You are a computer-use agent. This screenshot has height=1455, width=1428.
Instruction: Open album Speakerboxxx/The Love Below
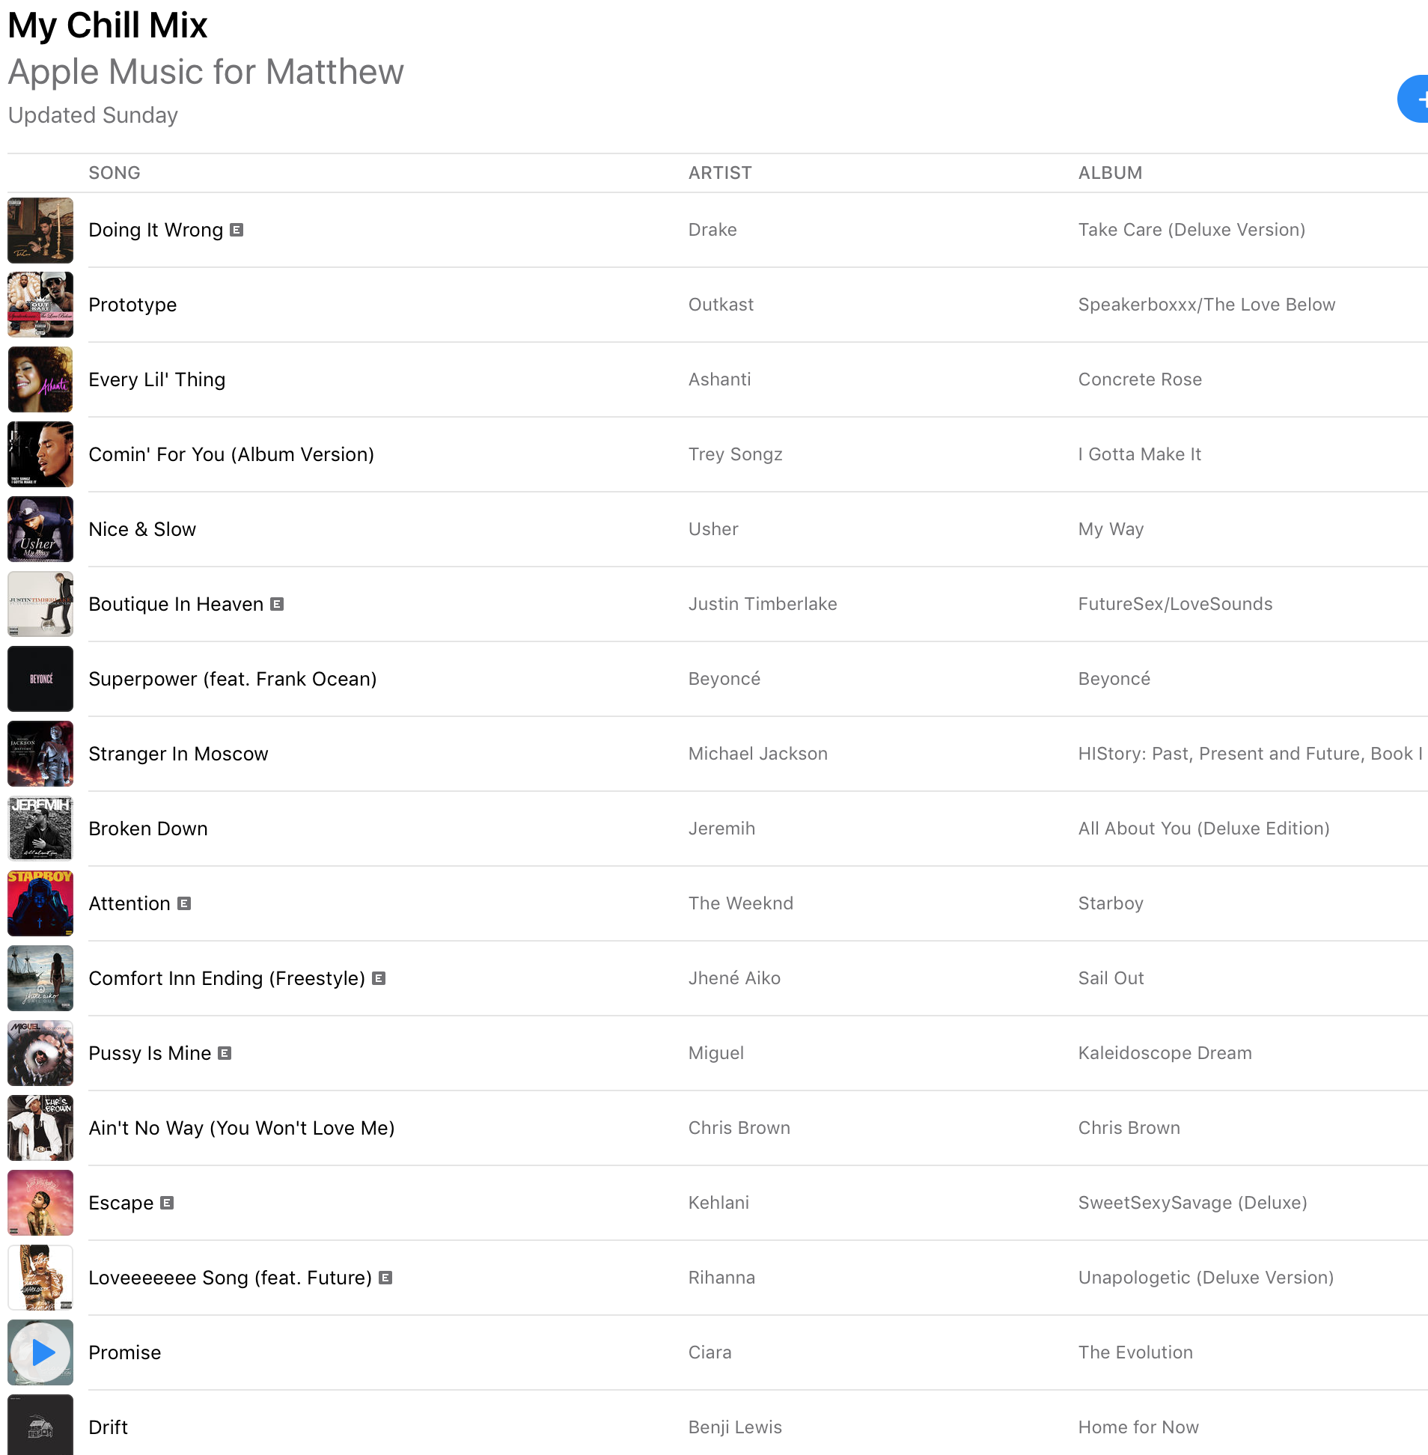click(x=1206, y=305)
